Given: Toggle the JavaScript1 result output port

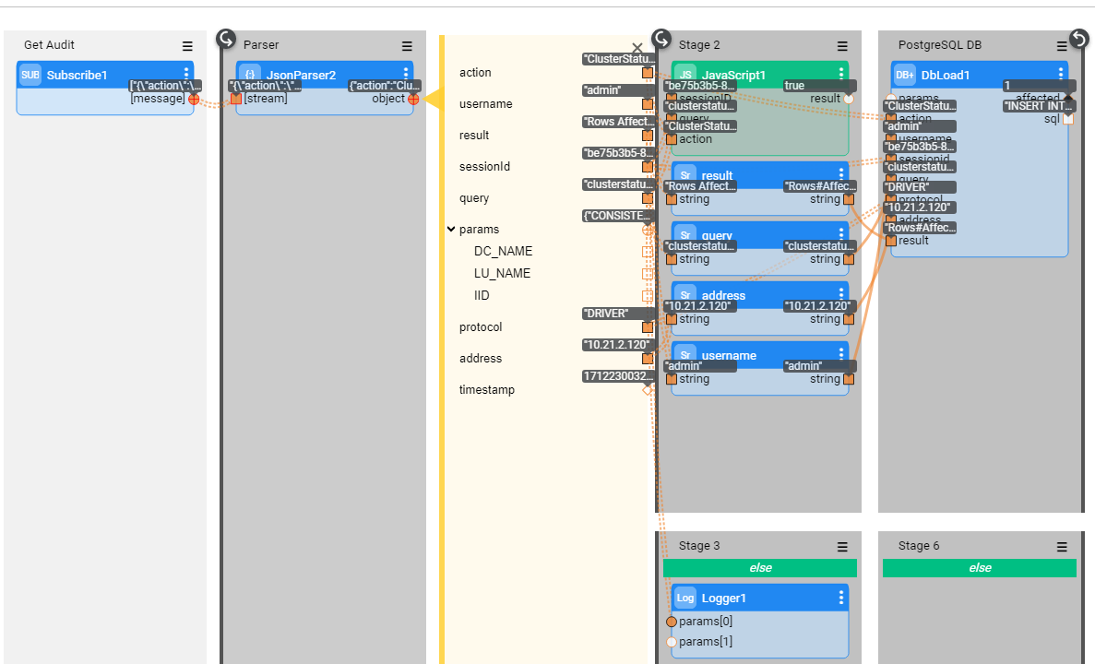Looking at the screenshot, I should click(x=848, y=99).
